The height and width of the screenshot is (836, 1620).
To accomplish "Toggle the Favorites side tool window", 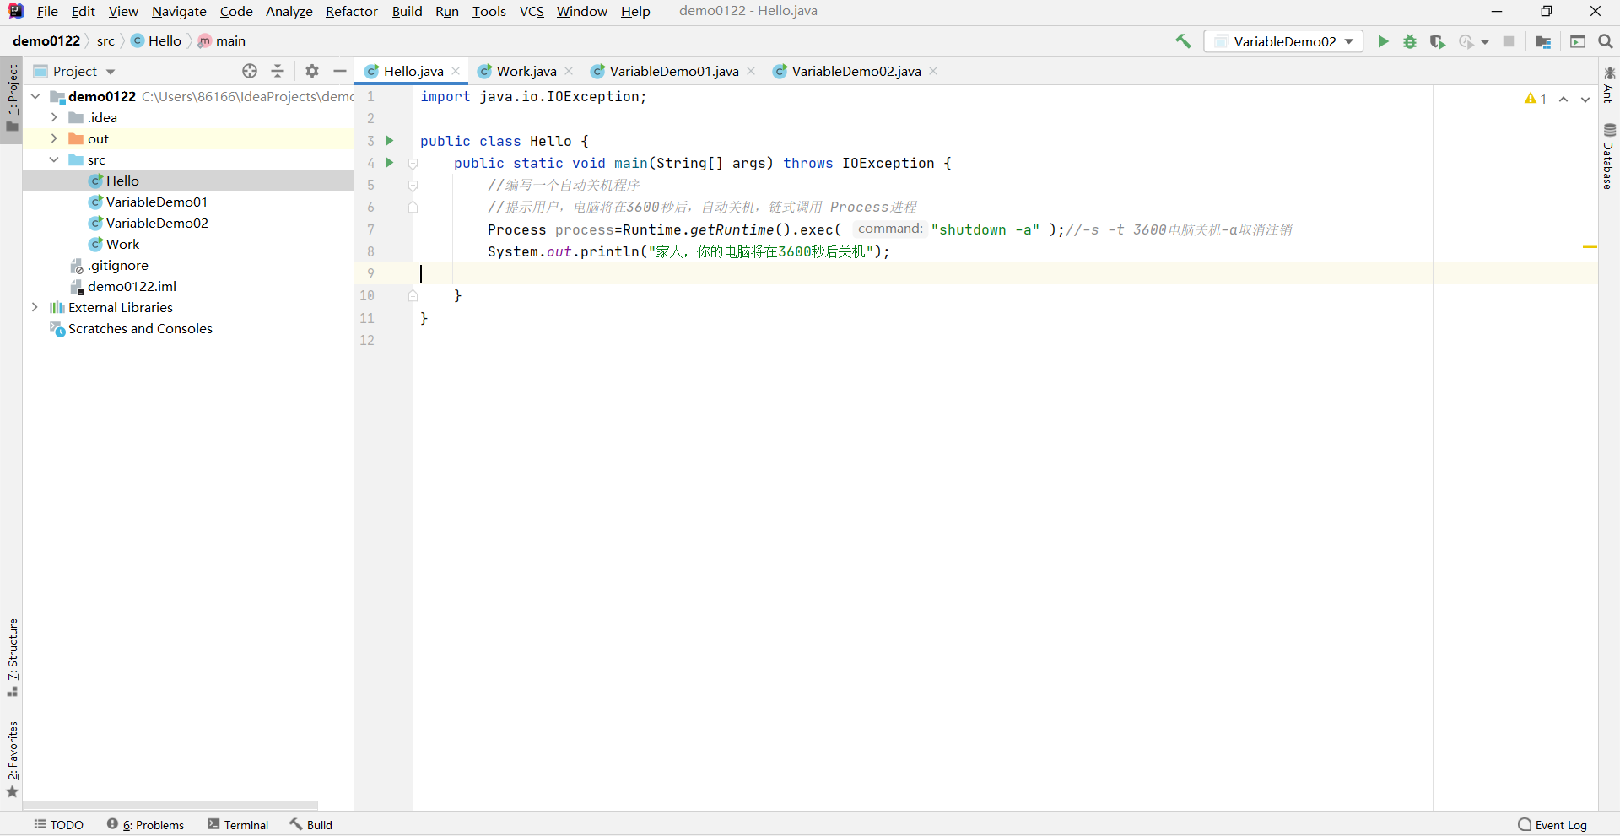I will point(12,759).
